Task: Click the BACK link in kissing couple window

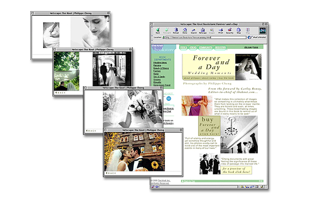Action: click(x=111, y=173)
